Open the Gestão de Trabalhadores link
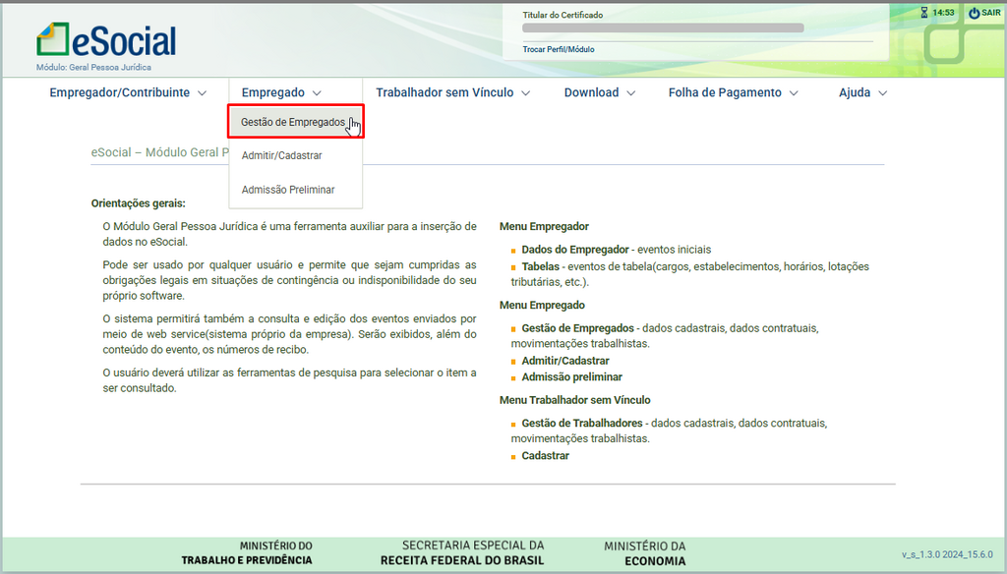The height and width of the screenshot is (574, 1007). [x=582, y=424]
